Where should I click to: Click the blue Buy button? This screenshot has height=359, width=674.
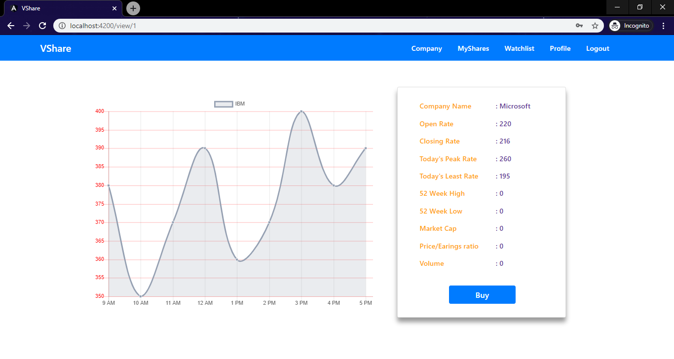pos(482,295)
